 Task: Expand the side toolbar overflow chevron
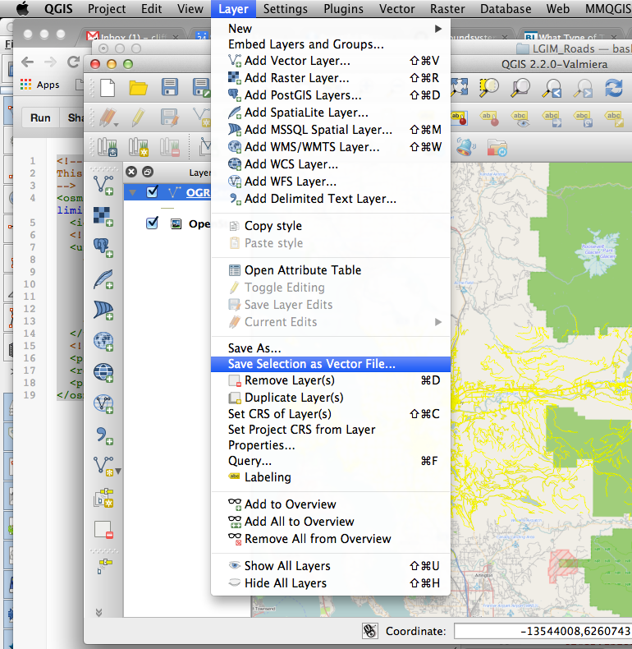[98, 612]
